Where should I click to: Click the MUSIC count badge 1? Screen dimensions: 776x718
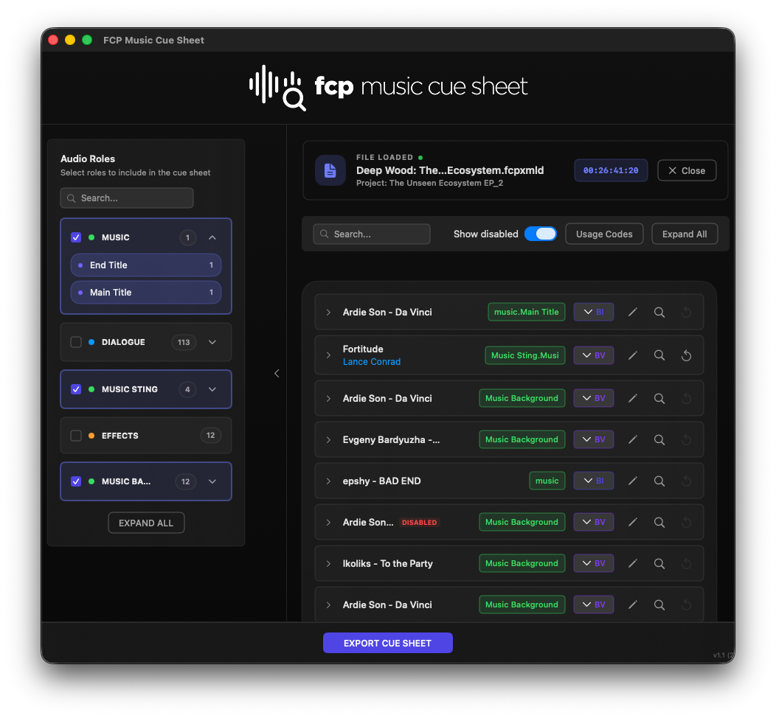187,237
